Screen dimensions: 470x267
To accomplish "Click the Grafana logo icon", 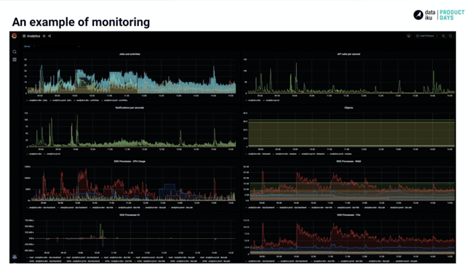I will tap(14, 36).
